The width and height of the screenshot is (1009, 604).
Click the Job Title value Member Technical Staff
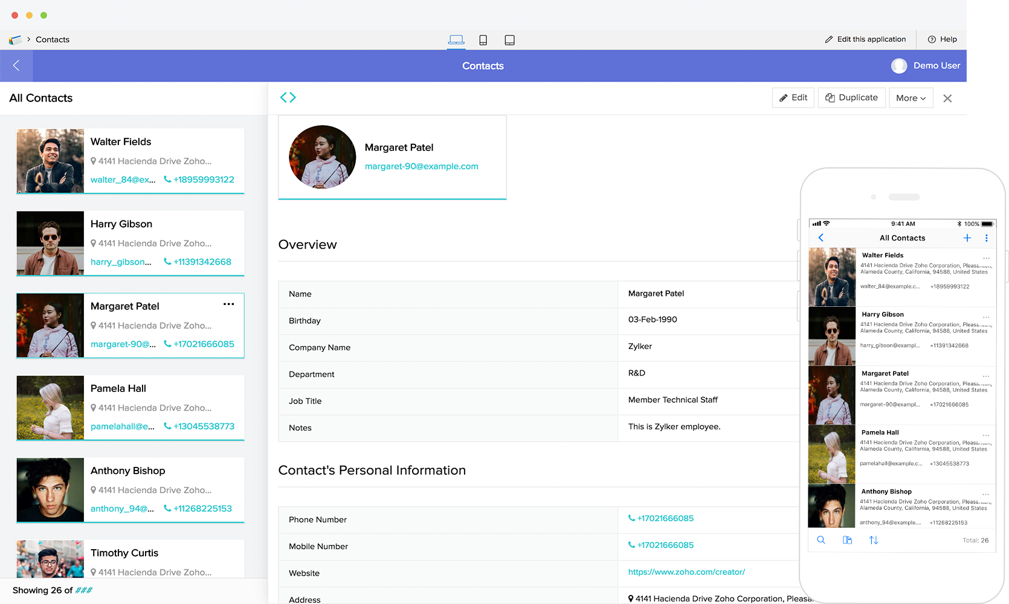673,400
